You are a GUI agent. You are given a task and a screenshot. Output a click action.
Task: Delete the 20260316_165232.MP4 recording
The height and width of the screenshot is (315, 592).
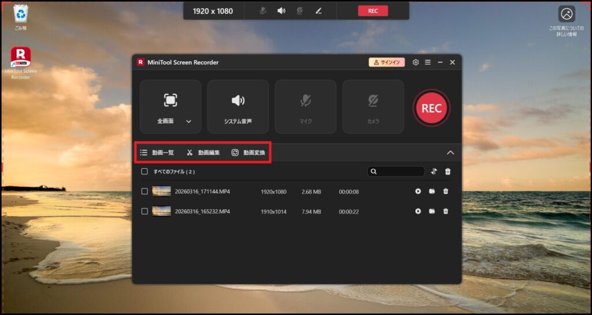coord(445,212)
